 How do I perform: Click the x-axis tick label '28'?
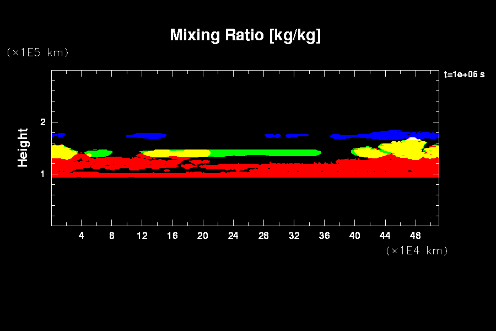tap(263, 236)
